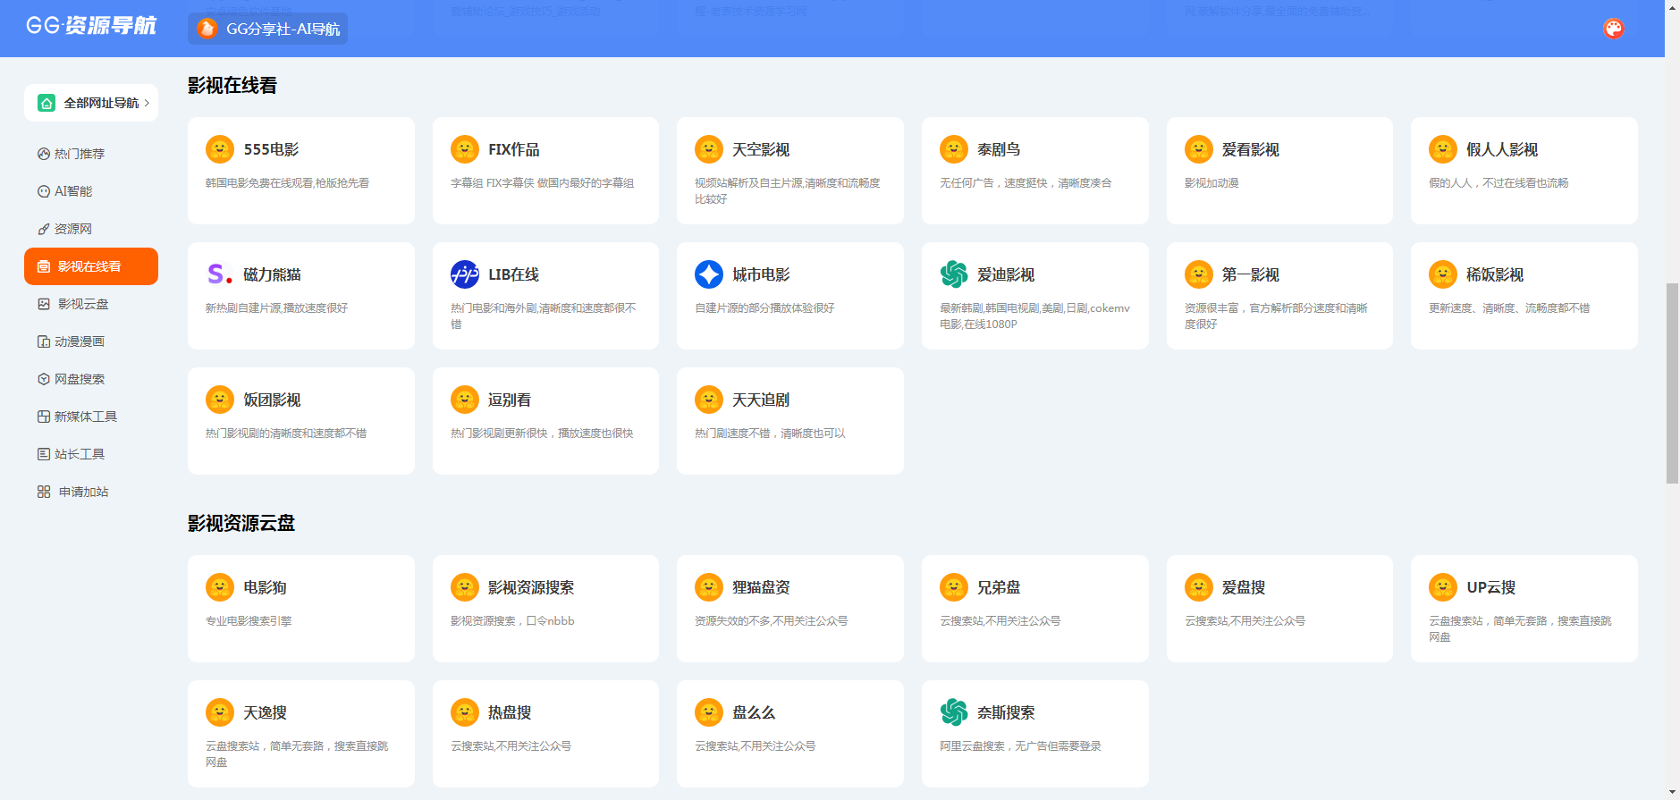The height and width of the screenshot is (800, 1680).
Task: Click description 阿里云盘搜索，无广告但需要登录
Action: point(1020,746)
